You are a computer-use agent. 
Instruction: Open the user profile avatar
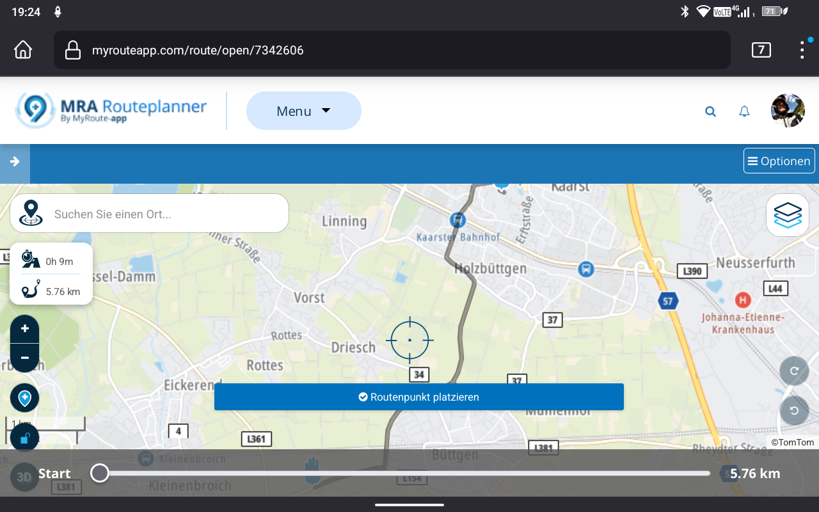pos(788,111)
